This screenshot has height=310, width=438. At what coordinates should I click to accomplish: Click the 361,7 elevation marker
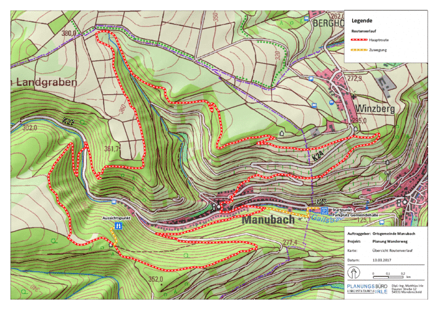click(x=112, y=149)
